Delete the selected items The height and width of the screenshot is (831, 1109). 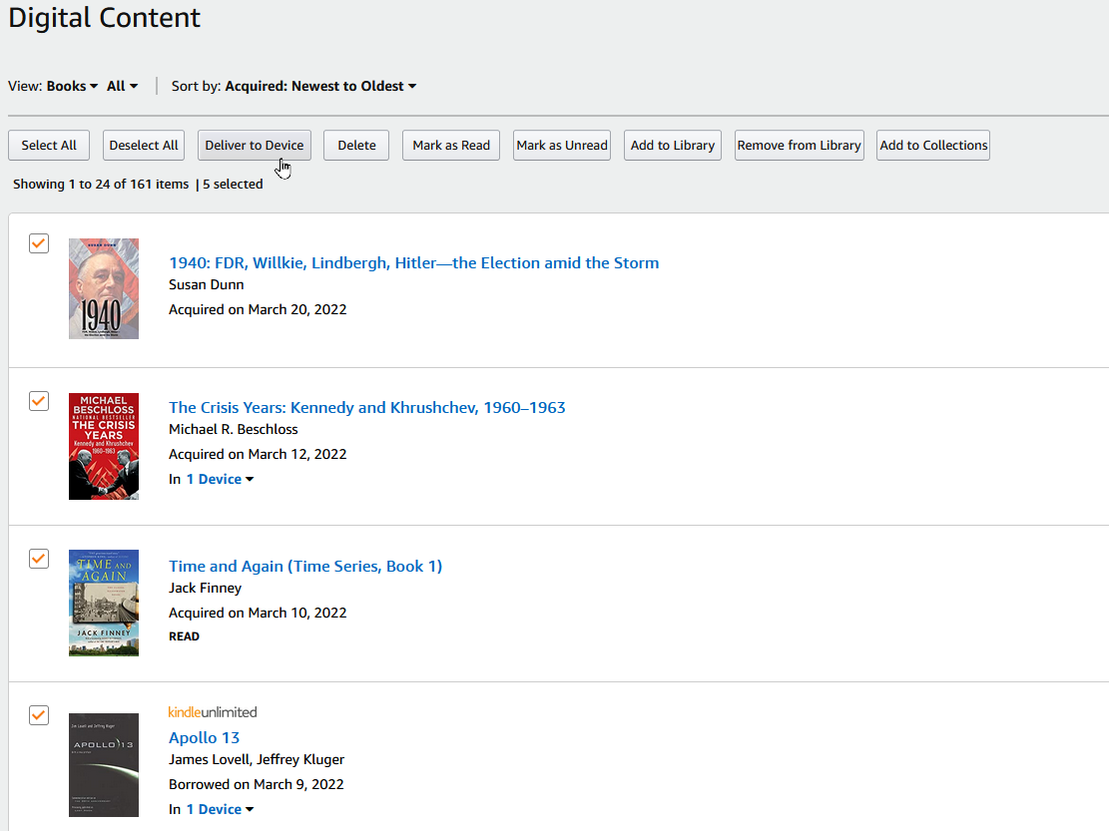[x=355, y=145]
